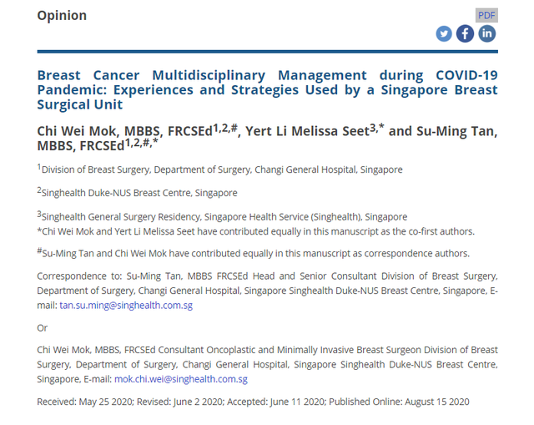This screenshot has width=534, height=425.
Task: Share the article on LinkedIn
Action: [x=486, y=33]
